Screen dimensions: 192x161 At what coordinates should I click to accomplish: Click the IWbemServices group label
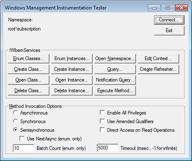click(25, 50)
